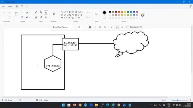Open the Times New Roman font dropdown
Viewport: 193px width, 108px height.
(63, 27)
